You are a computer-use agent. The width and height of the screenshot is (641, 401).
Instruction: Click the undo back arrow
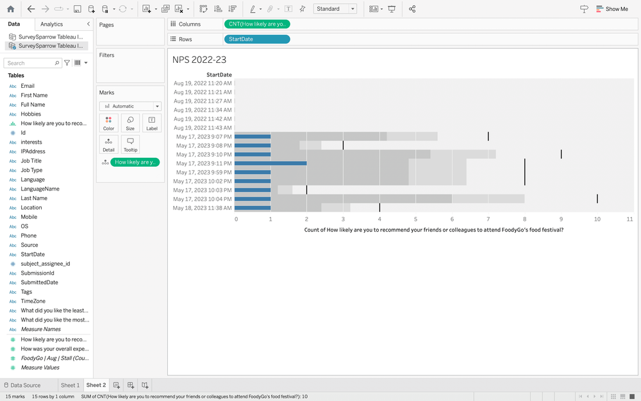tap(31, 9)
